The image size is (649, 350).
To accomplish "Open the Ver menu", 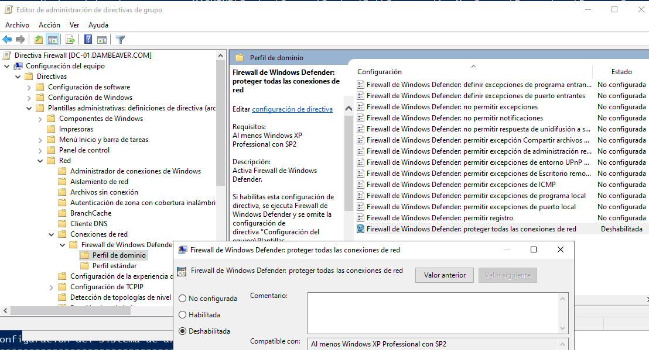I will tap(74, 25).
